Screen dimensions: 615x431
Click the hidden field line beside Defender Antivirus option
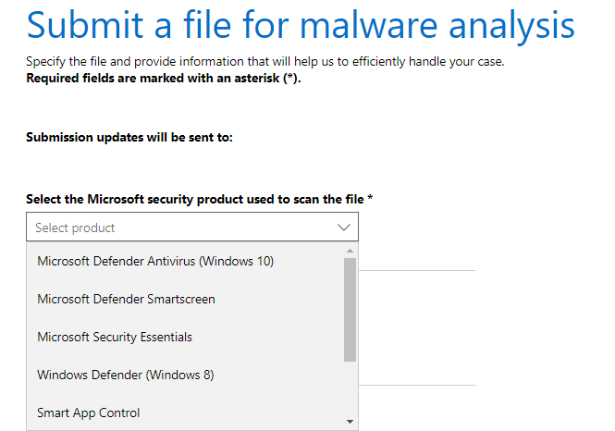[x=416, y=271]
